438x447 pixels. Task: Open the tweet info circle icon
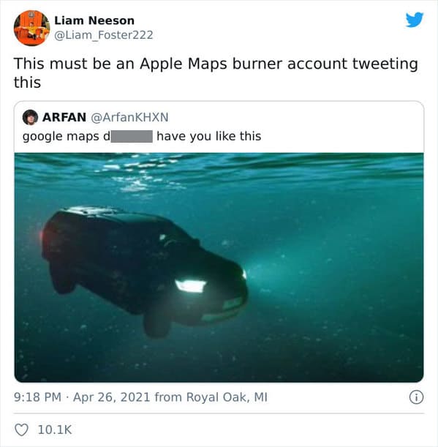pyautogui.click(x=416, y=397)
